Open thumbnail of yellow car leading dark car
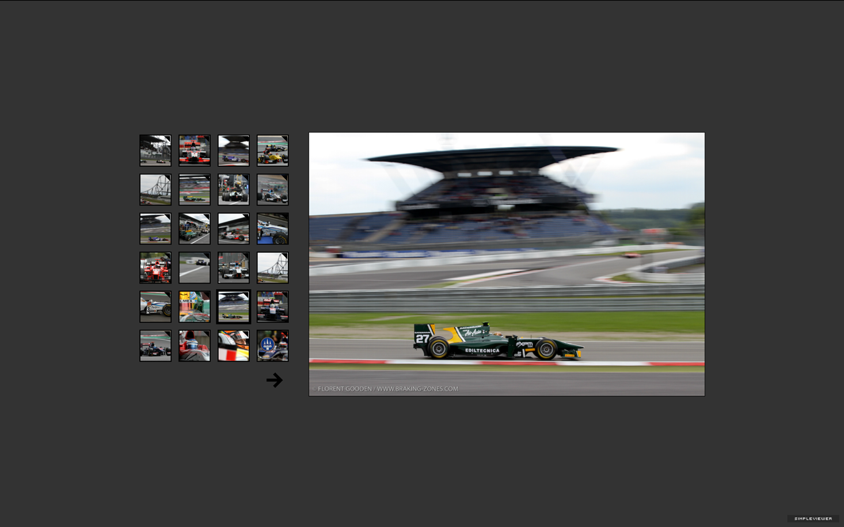 pyautogui.click(x=273, y=151)
